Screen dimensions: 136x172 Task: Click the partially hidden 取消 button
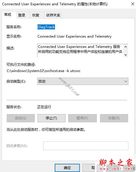tap(89, 168)
